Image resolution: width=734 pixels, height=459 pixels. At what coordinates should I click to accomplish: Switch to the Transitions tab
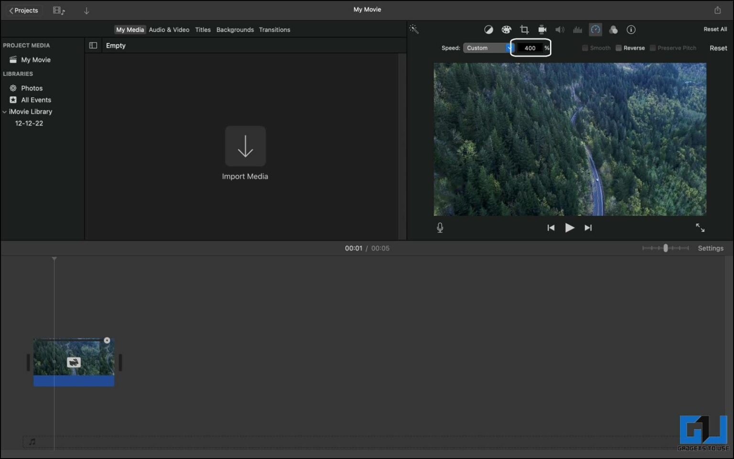[x=275, y=30]
